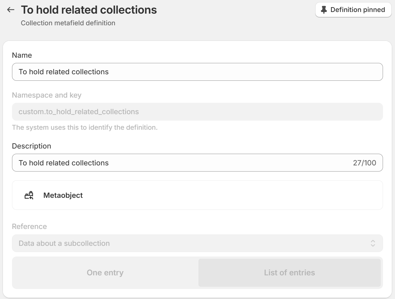Select the List of entries option
The image size is (395, 299).
pos(289,273)
